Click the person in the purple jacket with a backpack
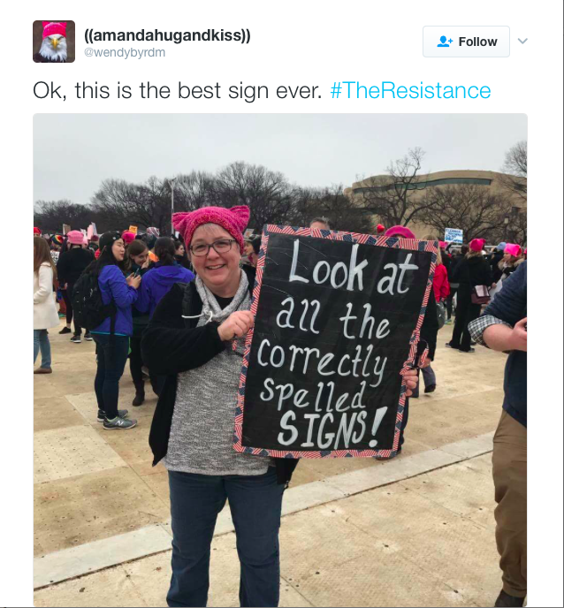564x608 pixels. [111, 330]
